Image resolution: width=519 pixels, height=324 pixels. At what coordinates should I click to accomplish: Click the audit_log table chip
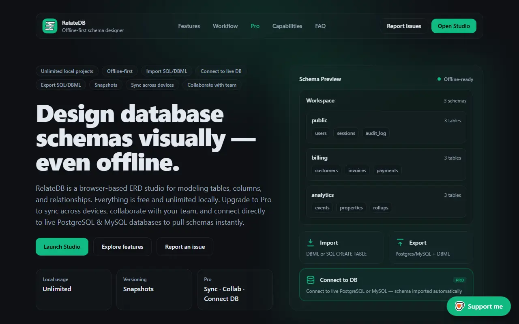click(376, 133)
